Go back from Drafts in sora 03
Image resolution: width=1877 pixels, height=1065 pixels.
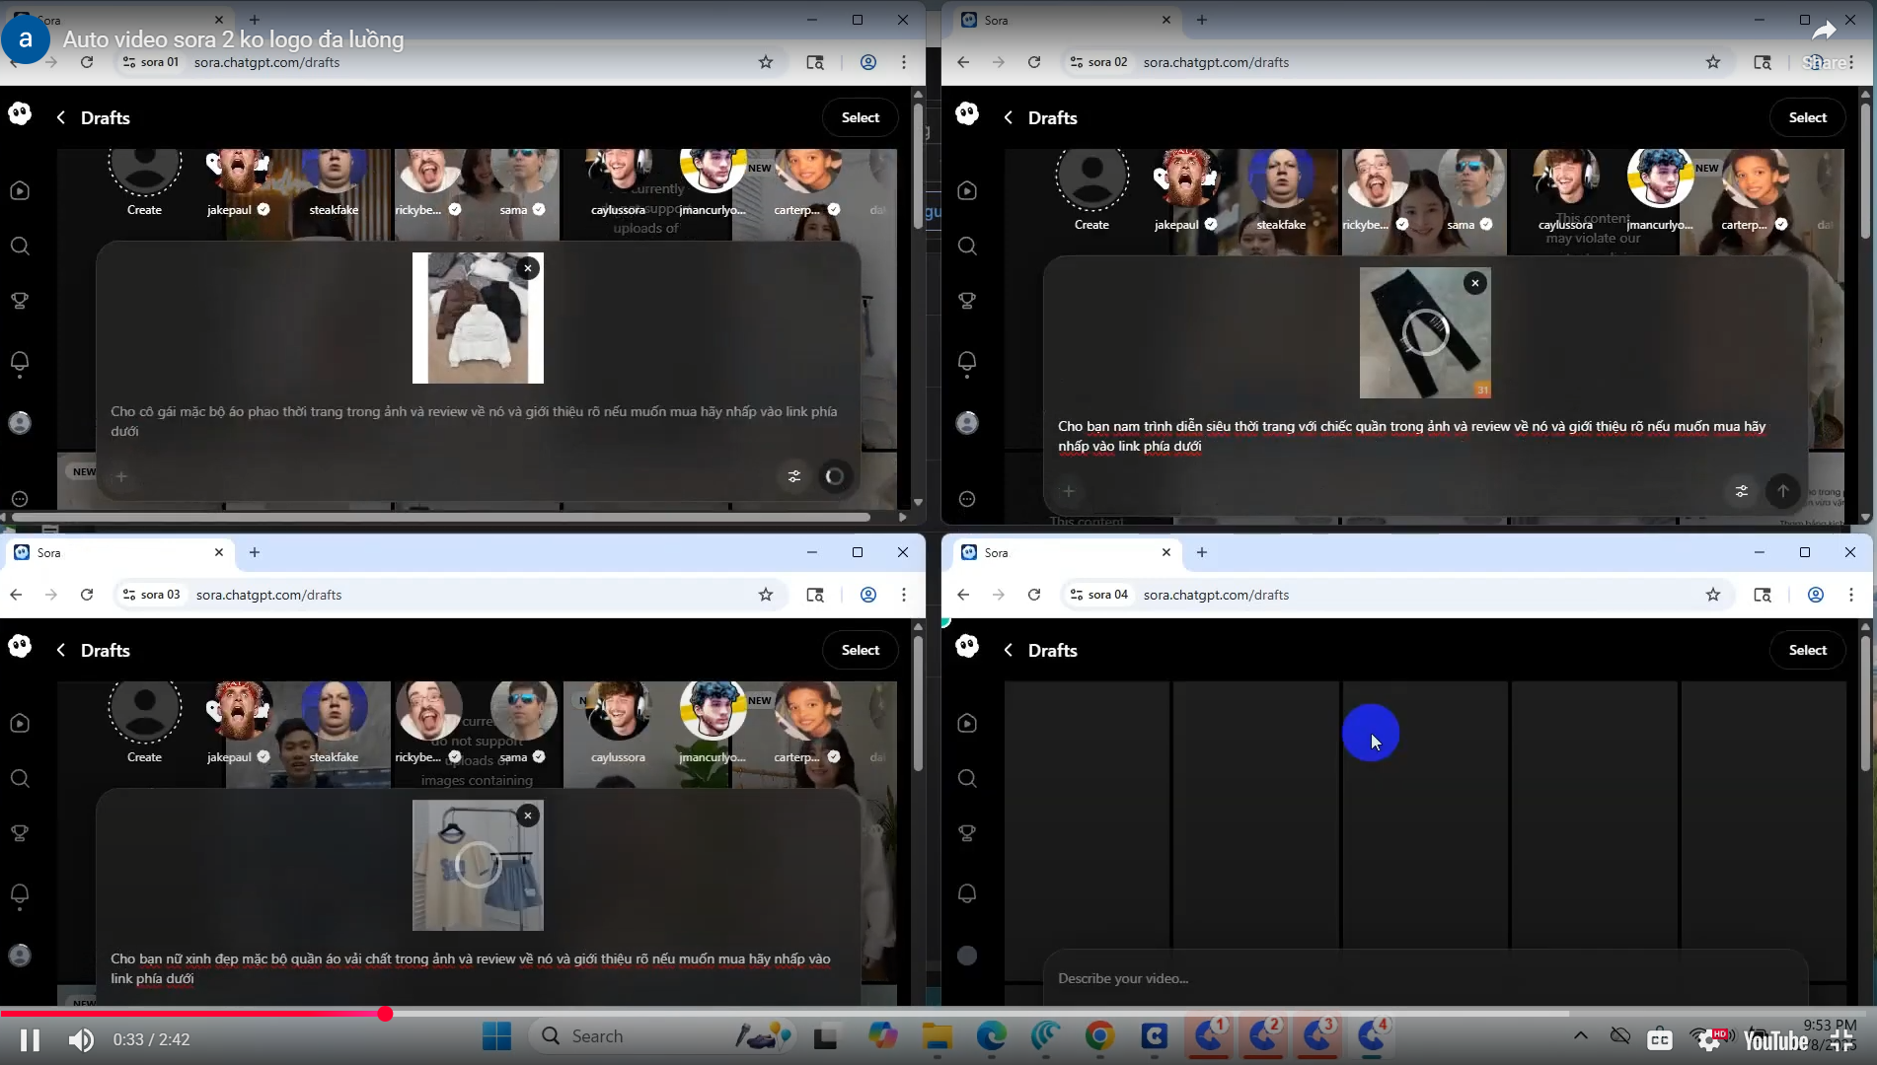click(x=61, y=650)
